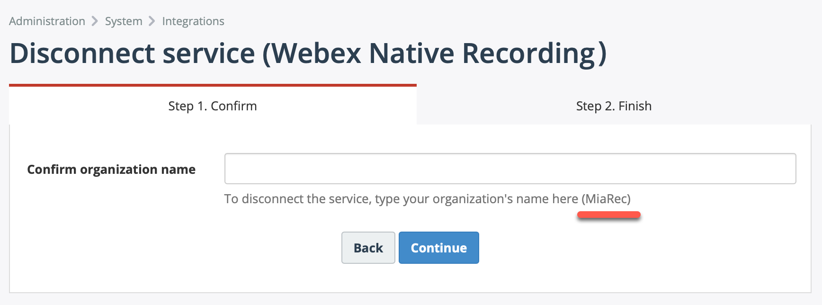Navigate to the System breadcrumb link
This screenshot has height=305, width=822.
124,21
